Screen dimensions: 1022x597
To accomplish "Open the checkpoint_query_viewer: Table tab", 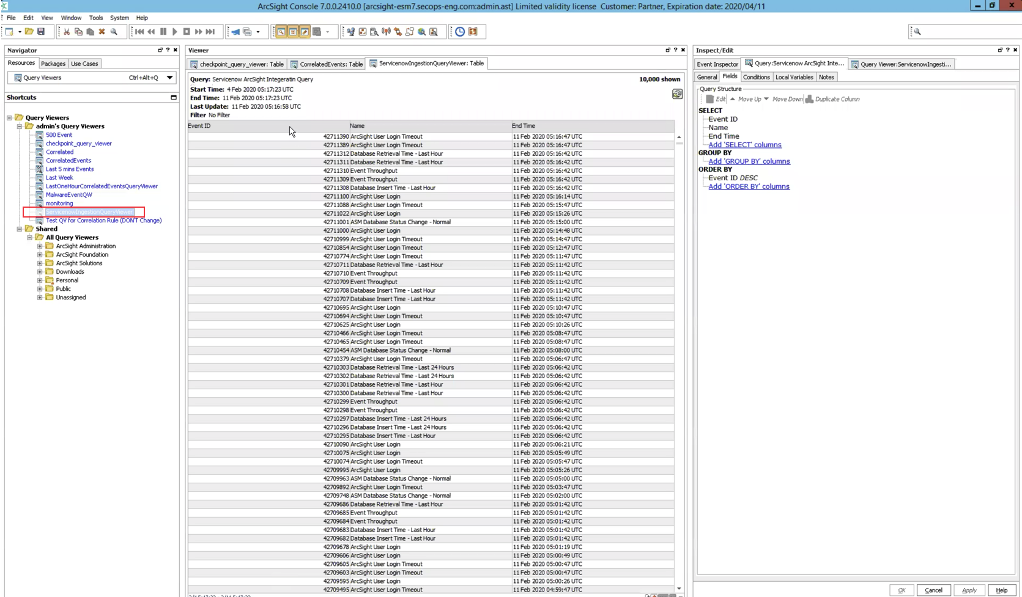I will coord(237,64).
